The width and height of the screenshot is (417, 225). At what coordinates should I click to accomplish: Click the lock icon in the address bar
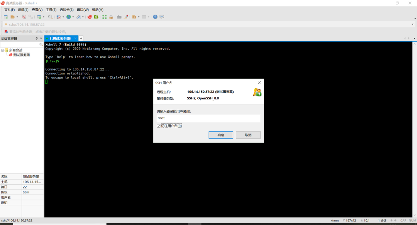coord(6,24)
